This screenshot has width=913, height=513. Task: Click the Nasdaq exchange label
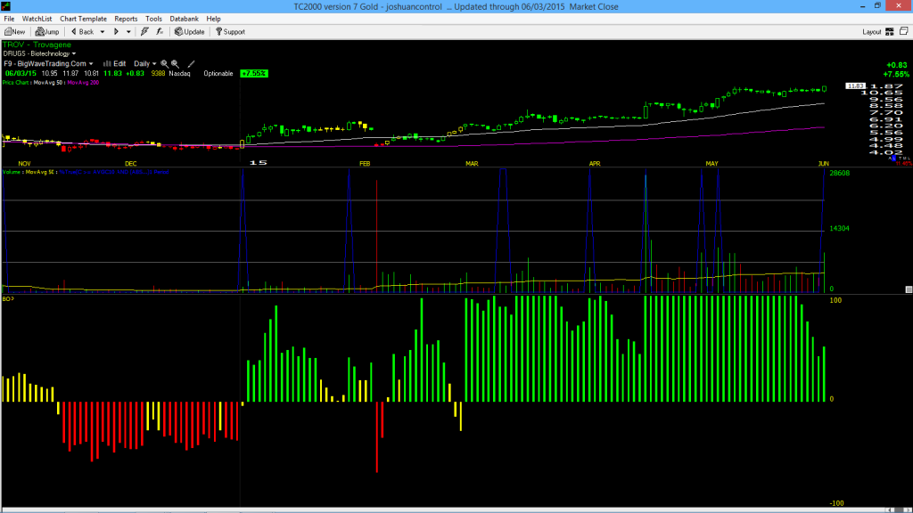(x=179, y=74)
